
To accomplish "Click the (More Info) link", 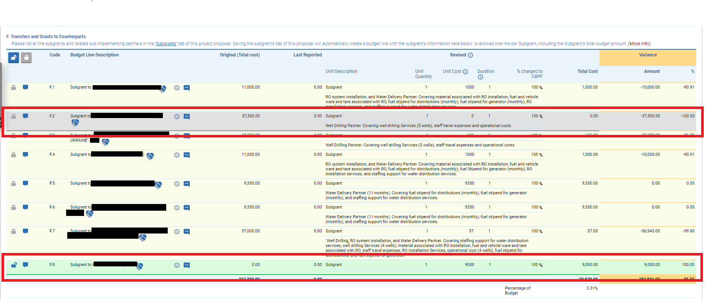I will point(639,44).
